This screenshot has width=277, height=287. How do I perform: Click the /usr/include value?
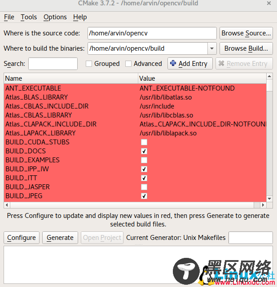[x=157, y=106]
